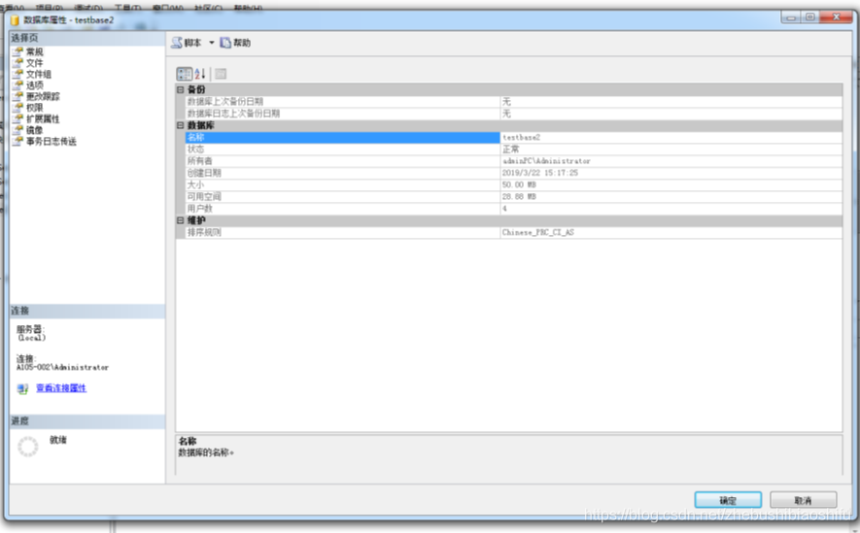Click the database icon in title bar
This screenshot has height=533, width=860.
(x=15, y=20)
